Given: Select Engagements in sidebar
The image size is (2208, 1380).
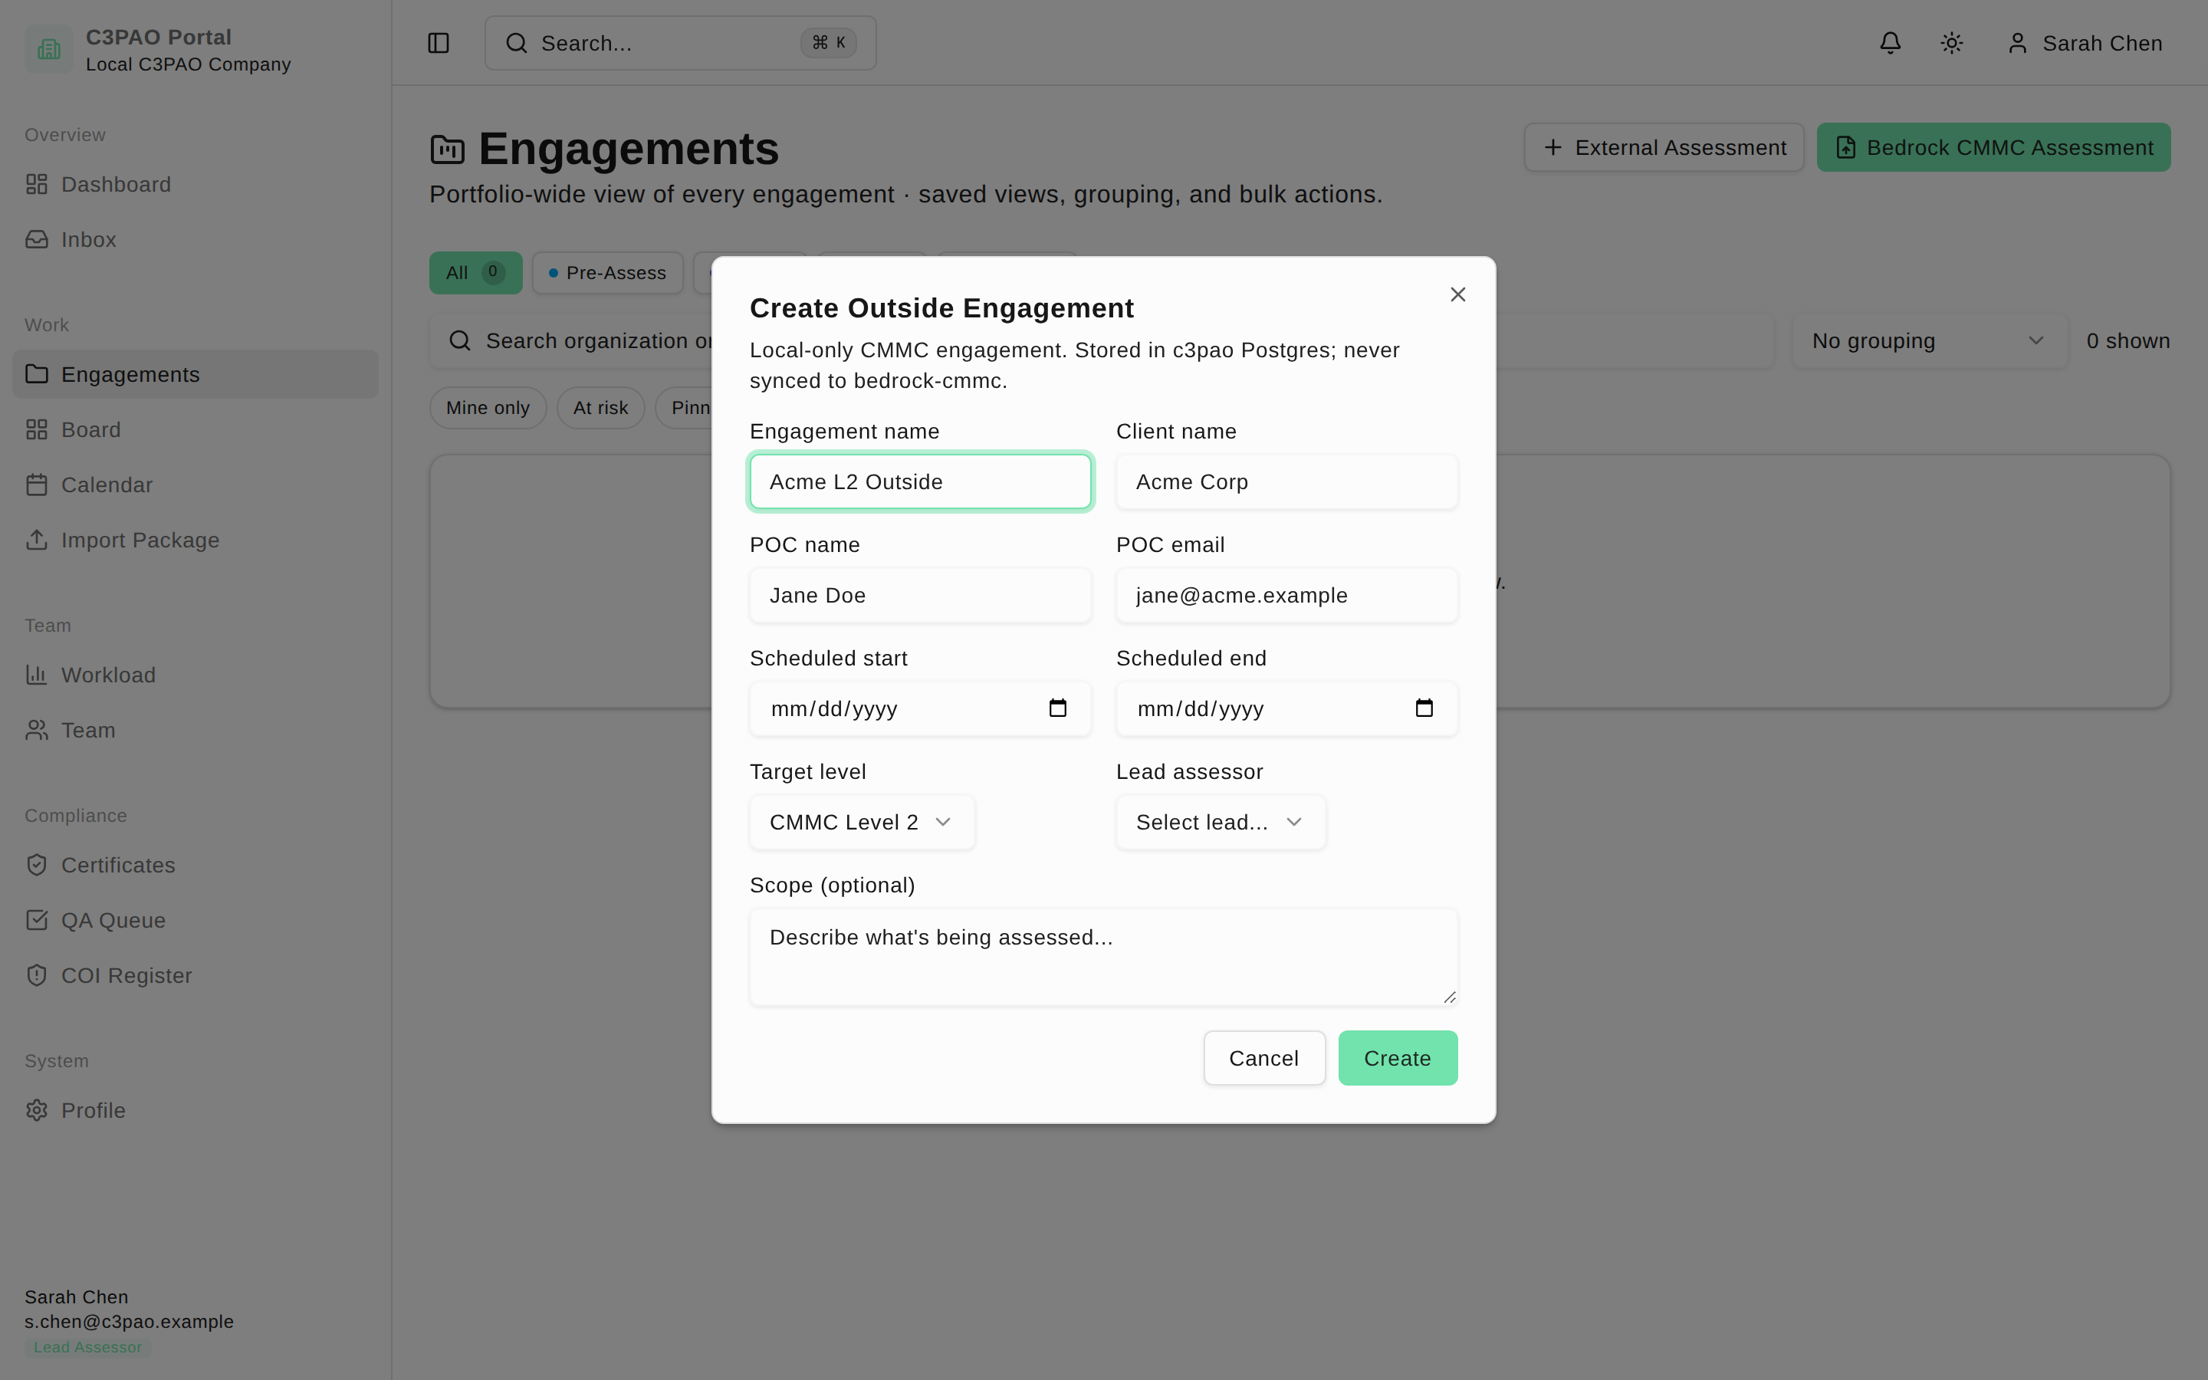Looking at the screenshot, I should coord(195,374).
